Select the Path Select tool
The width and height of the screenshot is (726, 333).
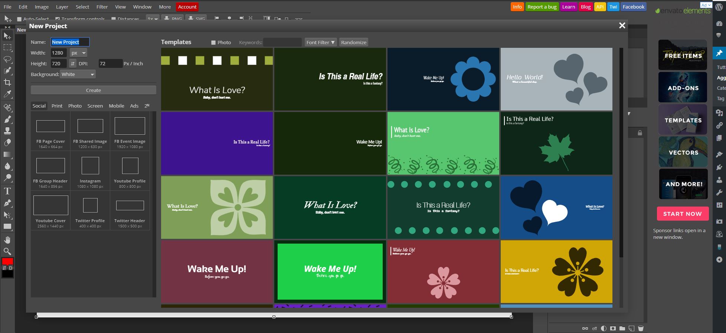coord(7,215)
